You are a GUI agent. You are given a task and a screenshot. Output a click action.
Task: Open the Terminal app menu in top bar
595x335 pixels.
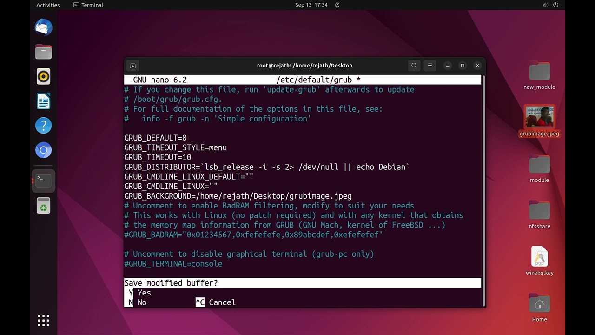coord(88,5)
